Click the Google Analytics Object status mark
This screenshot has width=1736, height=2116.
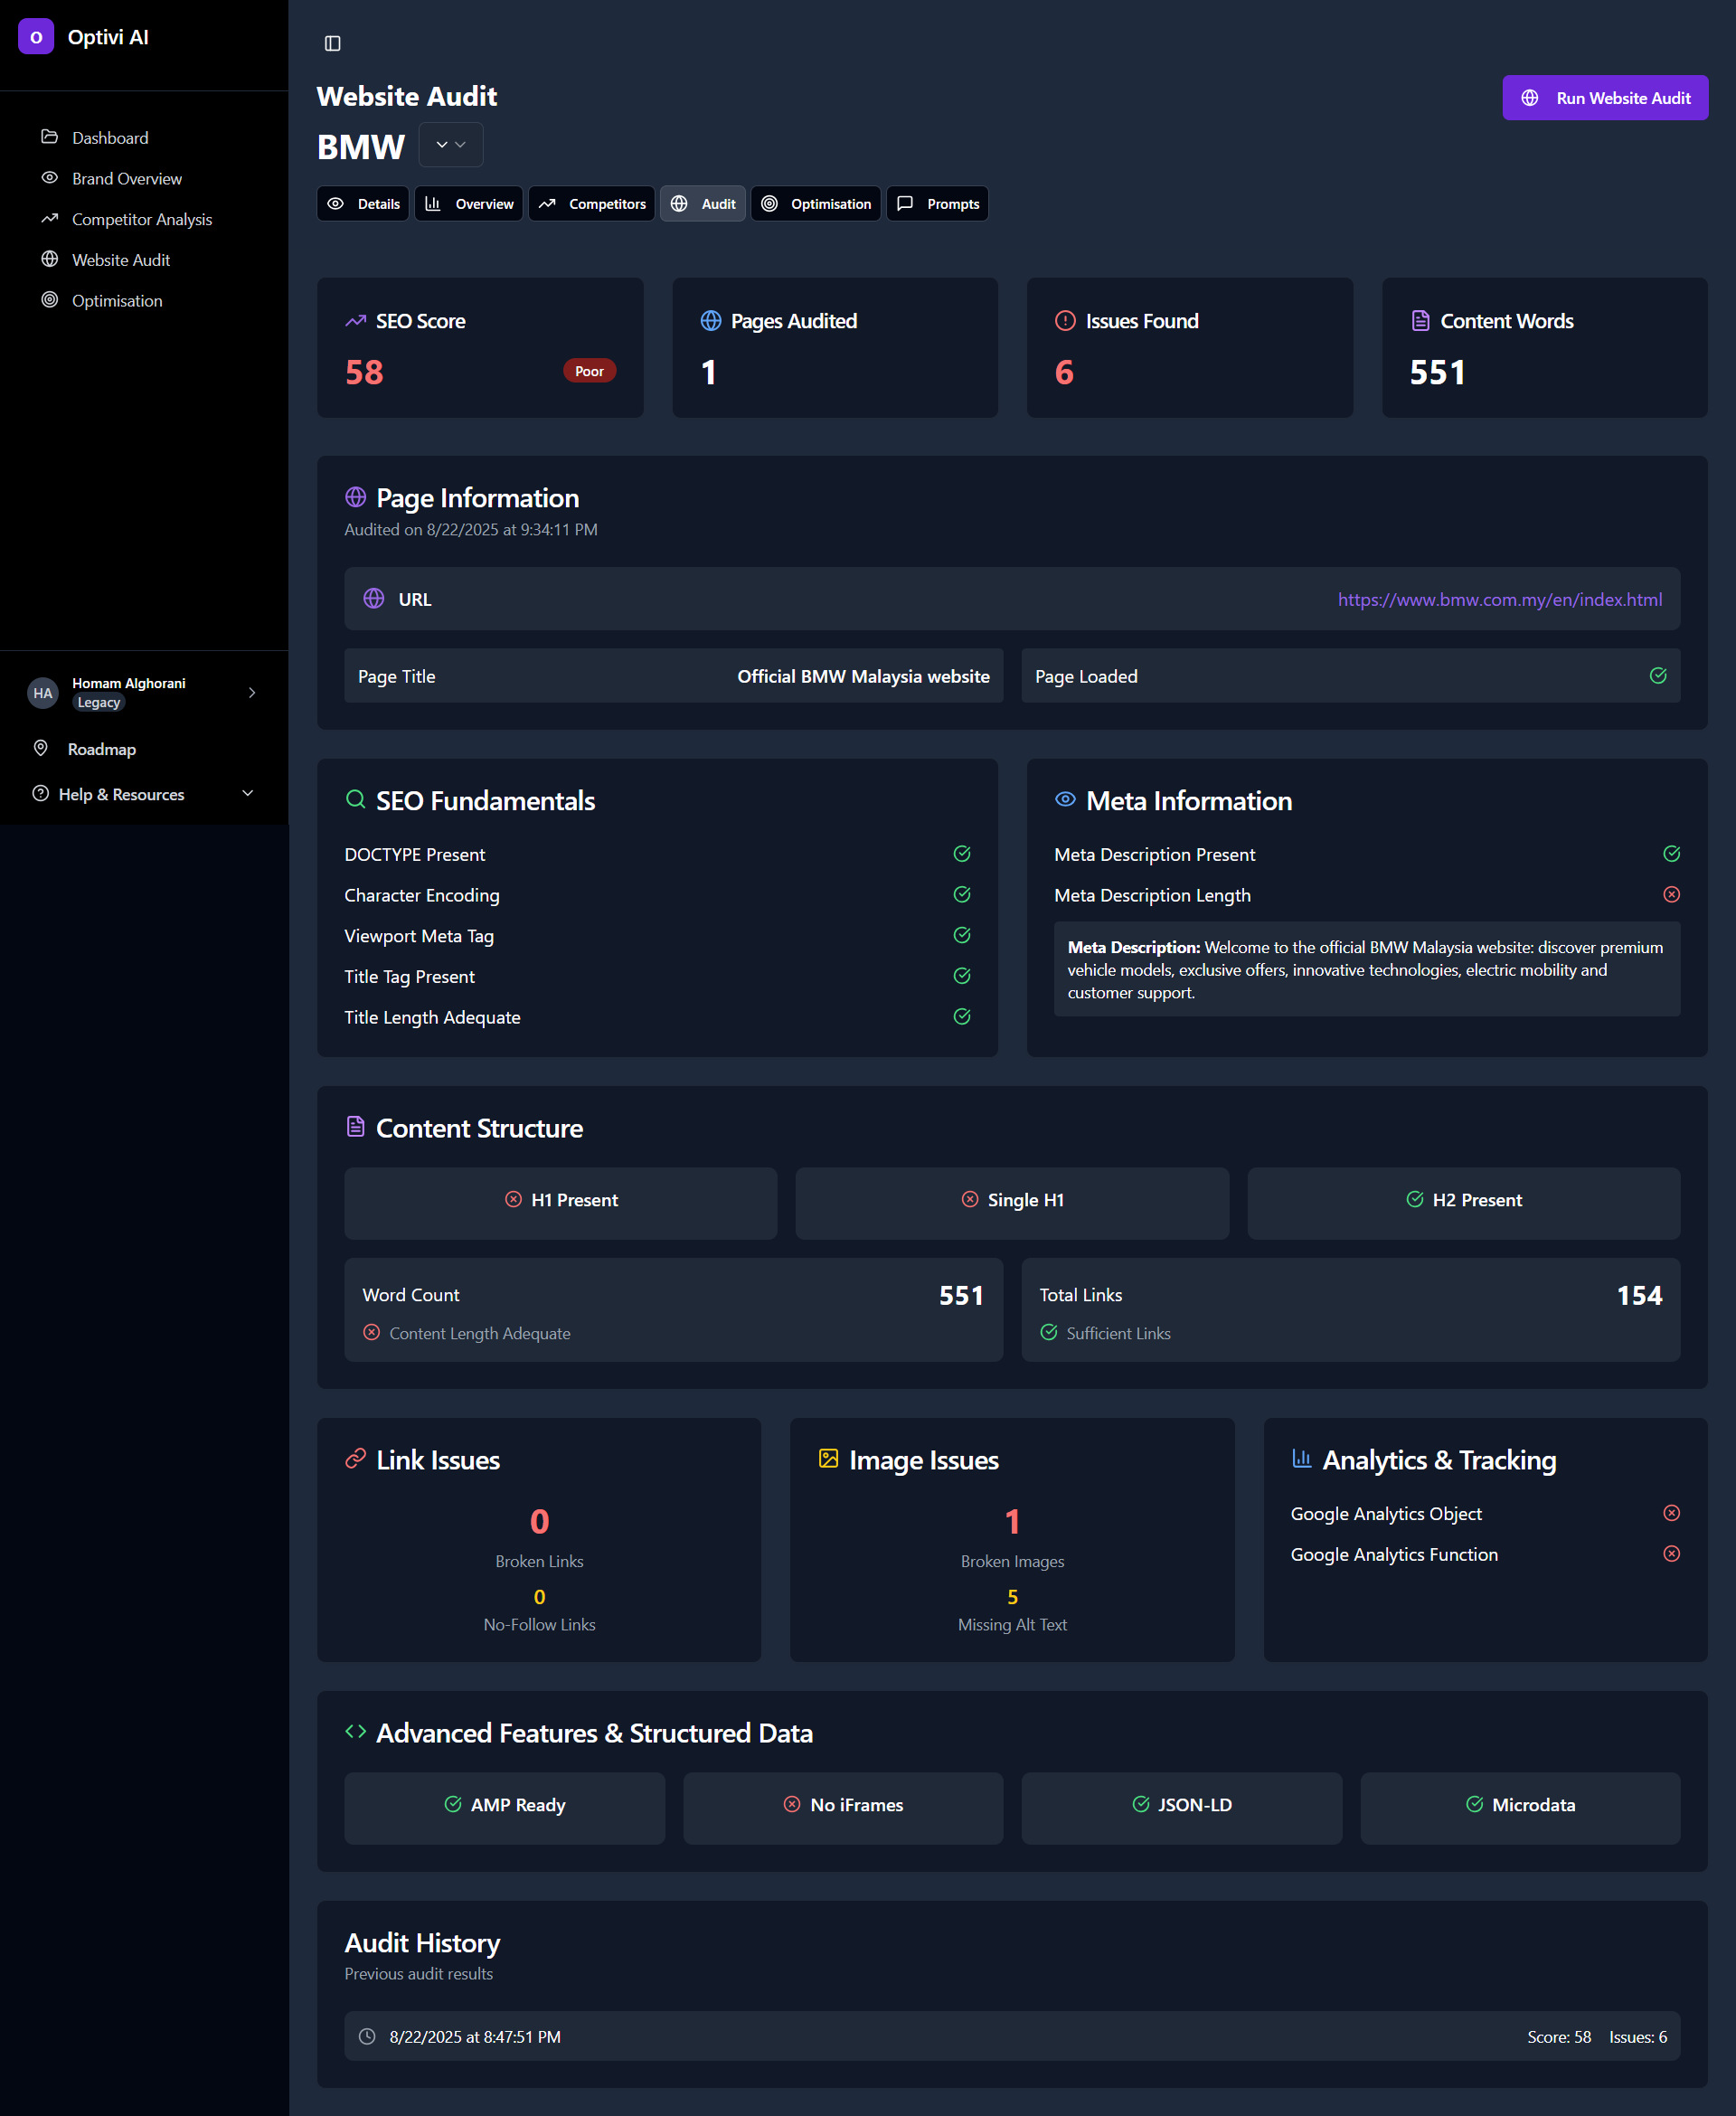[1671, 1513]
